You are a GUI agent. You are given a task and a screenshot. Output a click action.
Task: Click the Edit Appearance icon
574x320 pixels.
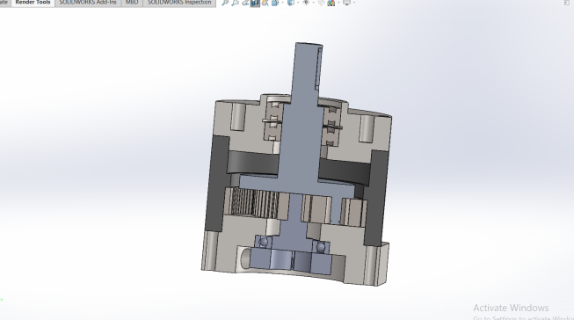(x=321, y=3)
